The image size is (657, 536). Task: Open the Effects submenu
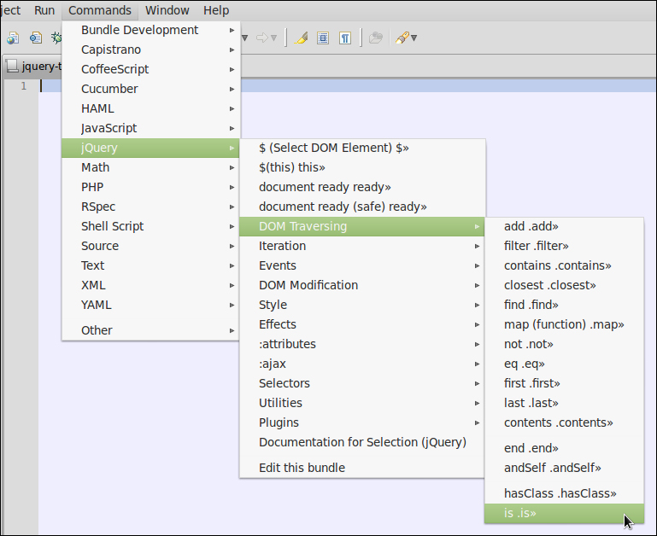click(362, 324)
